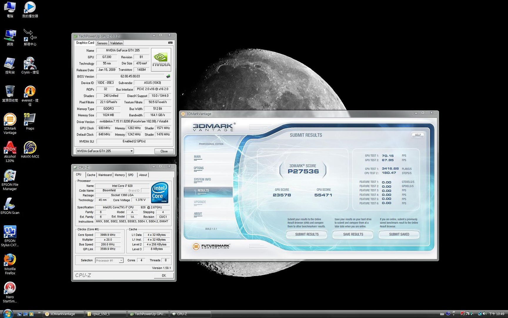
Task: Open the media player desktop shortcut
Action: point(30,9)
